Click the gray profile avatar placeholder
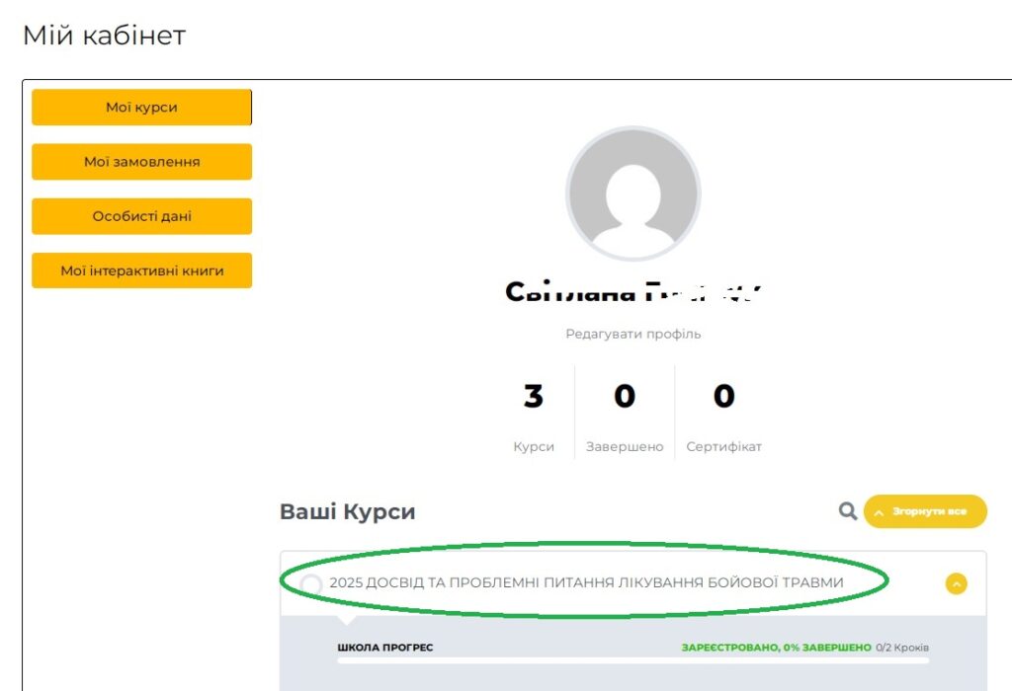Viewport: 1012px width, 691px height. pyautogui.click(x=632, y=193)
